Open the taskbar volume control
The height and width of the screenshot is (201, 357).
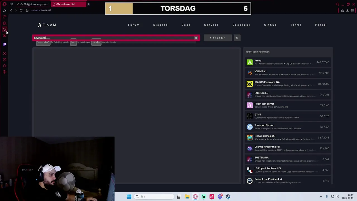337,197
